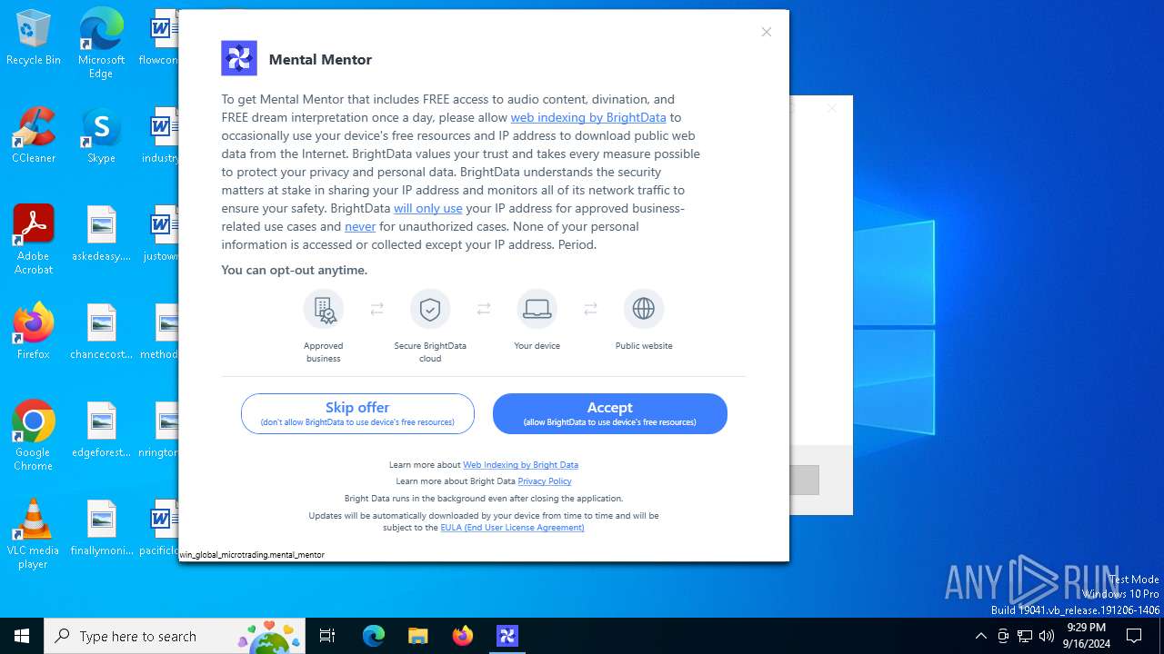Accept the BrightData offer
This screenshot has height=654, width=1164.
tap(609, 414)
